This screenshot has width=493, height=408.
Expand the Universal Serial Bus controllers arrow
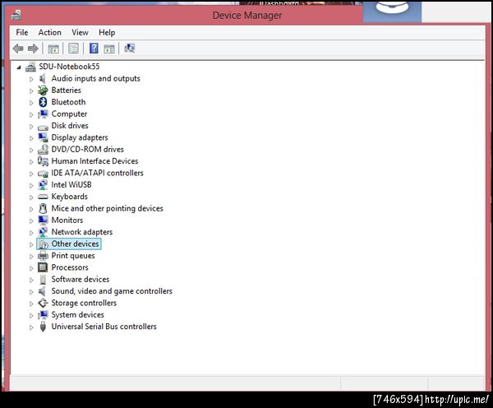point(31,327)
